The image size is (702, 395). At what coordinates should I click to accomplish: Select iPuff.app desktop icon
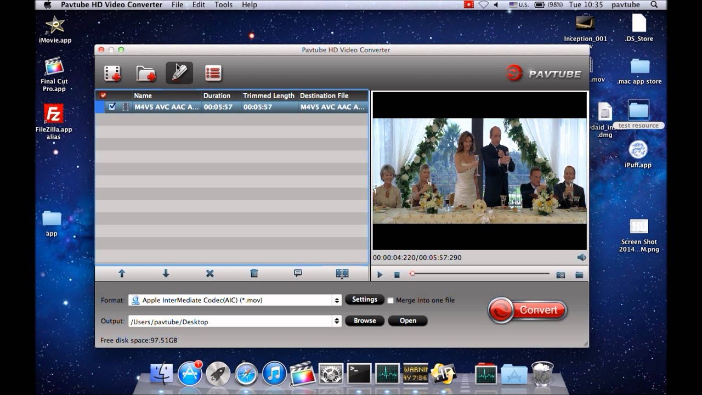638,154
